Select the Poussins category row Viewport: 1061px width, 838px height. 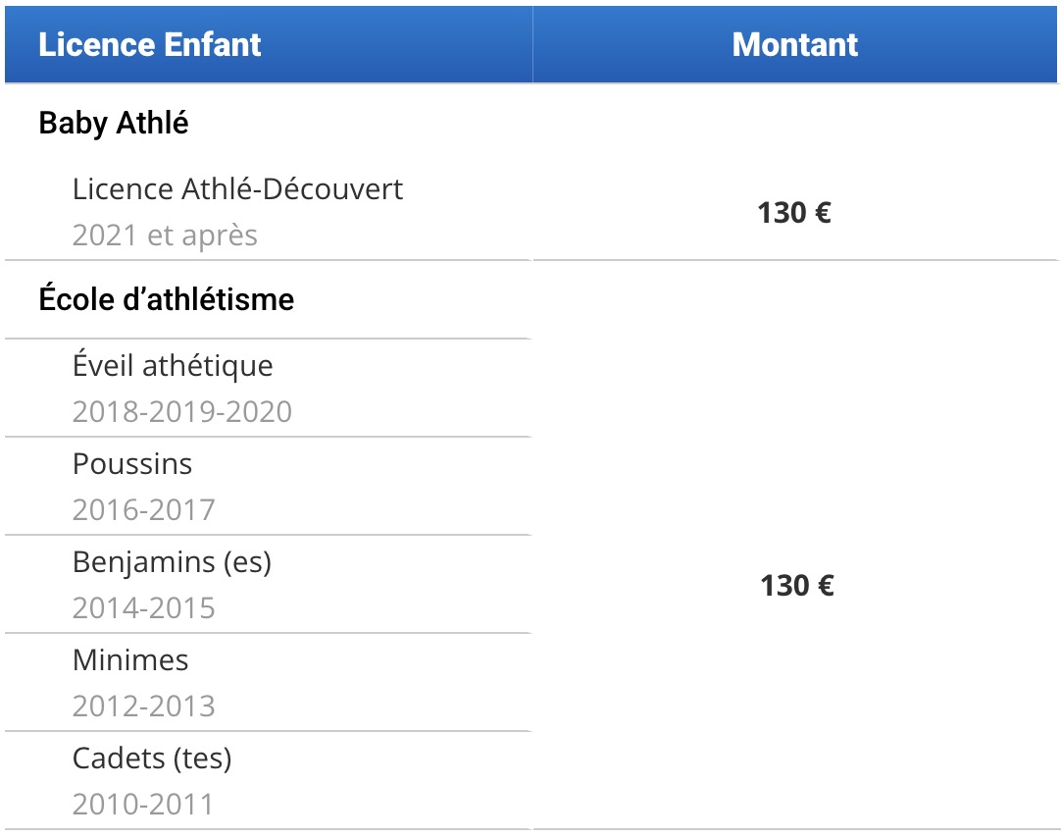269,486
